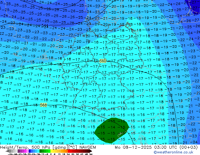Click the Height/Temp. title text
The width and height of the screenshot is (200, 155).
pyautogui.click(x=15, y=147)
